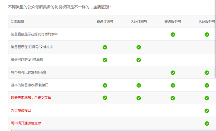Click 认证服务号 checkmark in 九大高级接口 row
Image resolution: width=216 pixels, height=131 pixels.
[x=207, y=111]
